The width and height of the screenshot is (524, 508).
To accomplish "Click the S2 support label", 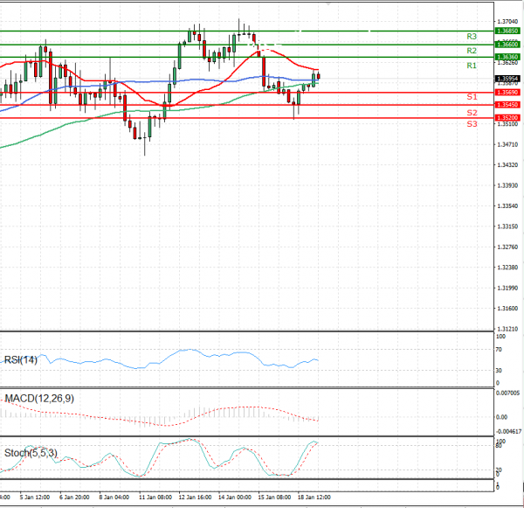I will coord(472,113).
